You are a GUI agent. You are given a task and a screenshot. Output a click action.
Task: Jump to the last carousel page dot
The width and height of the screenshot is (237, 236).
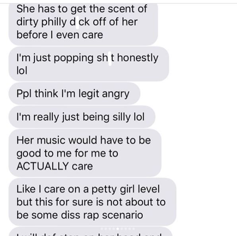(134, 229)
